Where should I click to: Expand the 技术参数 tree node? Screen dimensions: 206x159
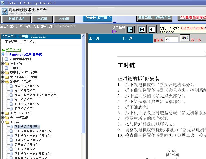2,63
